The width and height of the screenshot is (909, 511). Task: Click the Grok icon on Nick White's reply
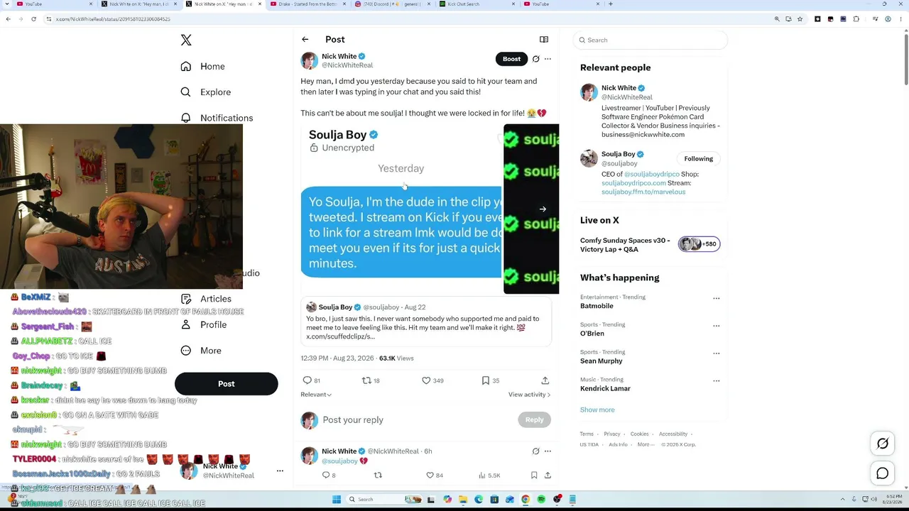536,451
